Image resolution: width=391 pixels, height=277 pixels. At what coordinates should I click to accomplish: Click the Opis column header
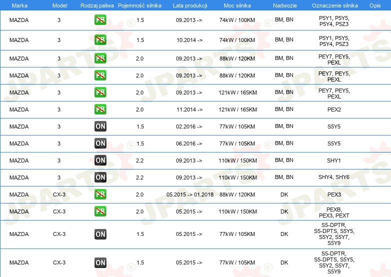pos(375,5)
